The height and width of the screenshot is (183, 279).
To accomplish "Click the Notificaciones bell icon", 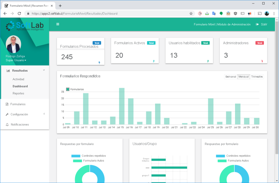I will 7,125.
